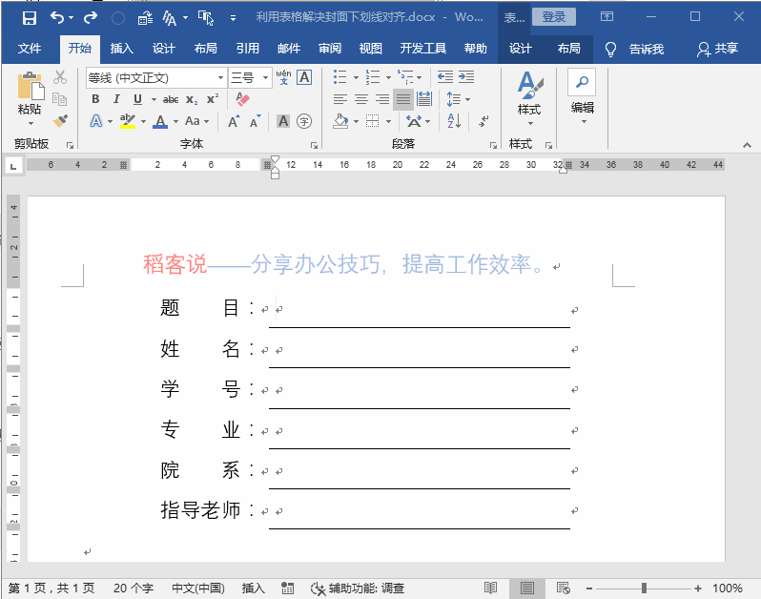Cut selection with the scissors icon
This screenshot has height=599, width=761.
pyautogui.click(x=60, y=77)
